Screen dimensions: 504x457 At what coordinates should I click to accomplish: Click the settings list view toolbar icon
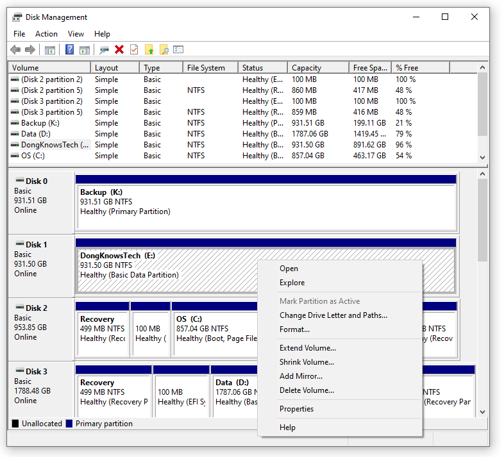tap(178, 49)
